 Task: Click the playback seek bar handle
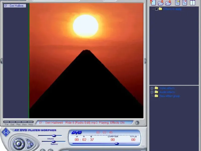117,143
